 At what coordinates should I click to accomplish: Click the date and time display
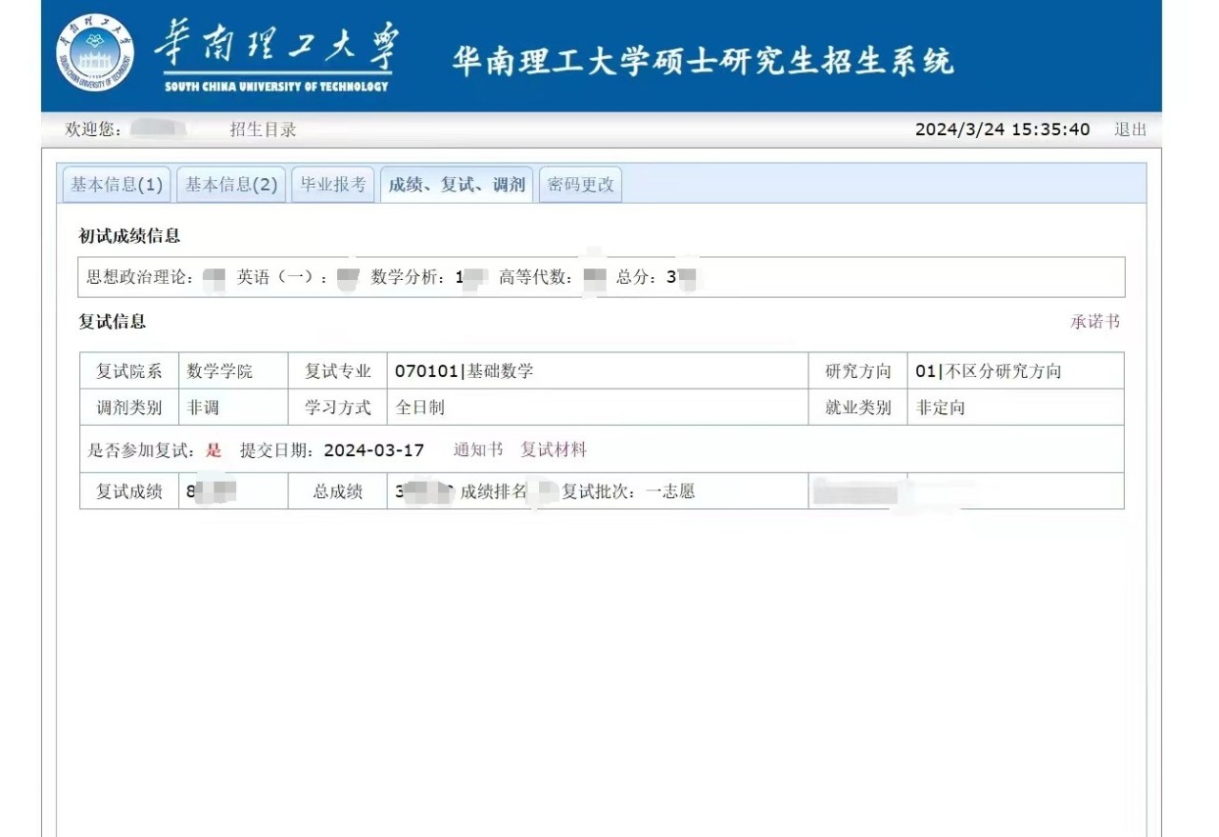[x=1002, y=130]
